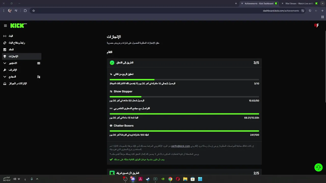Click the 68.01/15.00h streamed hours value
This screenshot has width=326, height=183.
coord(252,118)
